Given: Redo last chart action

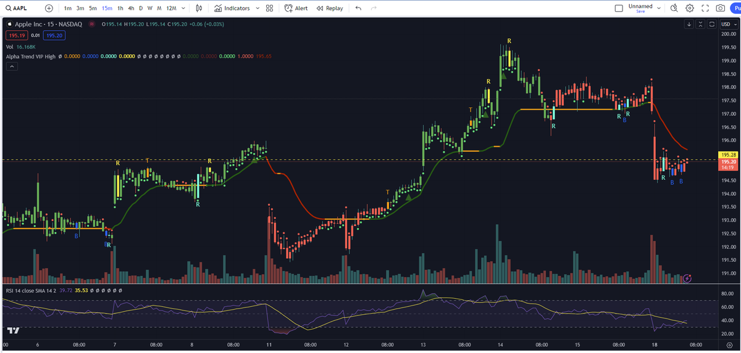Looking at the screenshot, I should tap(374, 8).
